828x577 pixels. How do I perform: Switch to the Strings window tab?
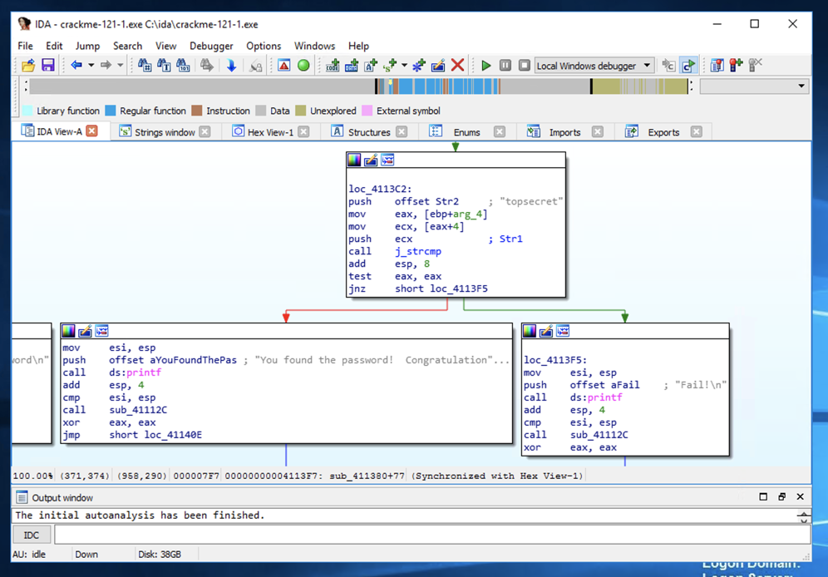coord(164,132)
